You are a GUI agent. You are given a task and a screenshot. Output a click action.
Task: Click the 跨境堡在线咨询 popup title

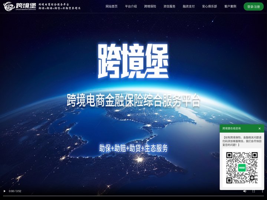pos(231,129)
